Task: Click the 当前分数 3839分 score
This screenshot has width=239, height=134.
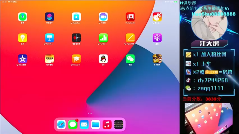Action: [202, 99]
